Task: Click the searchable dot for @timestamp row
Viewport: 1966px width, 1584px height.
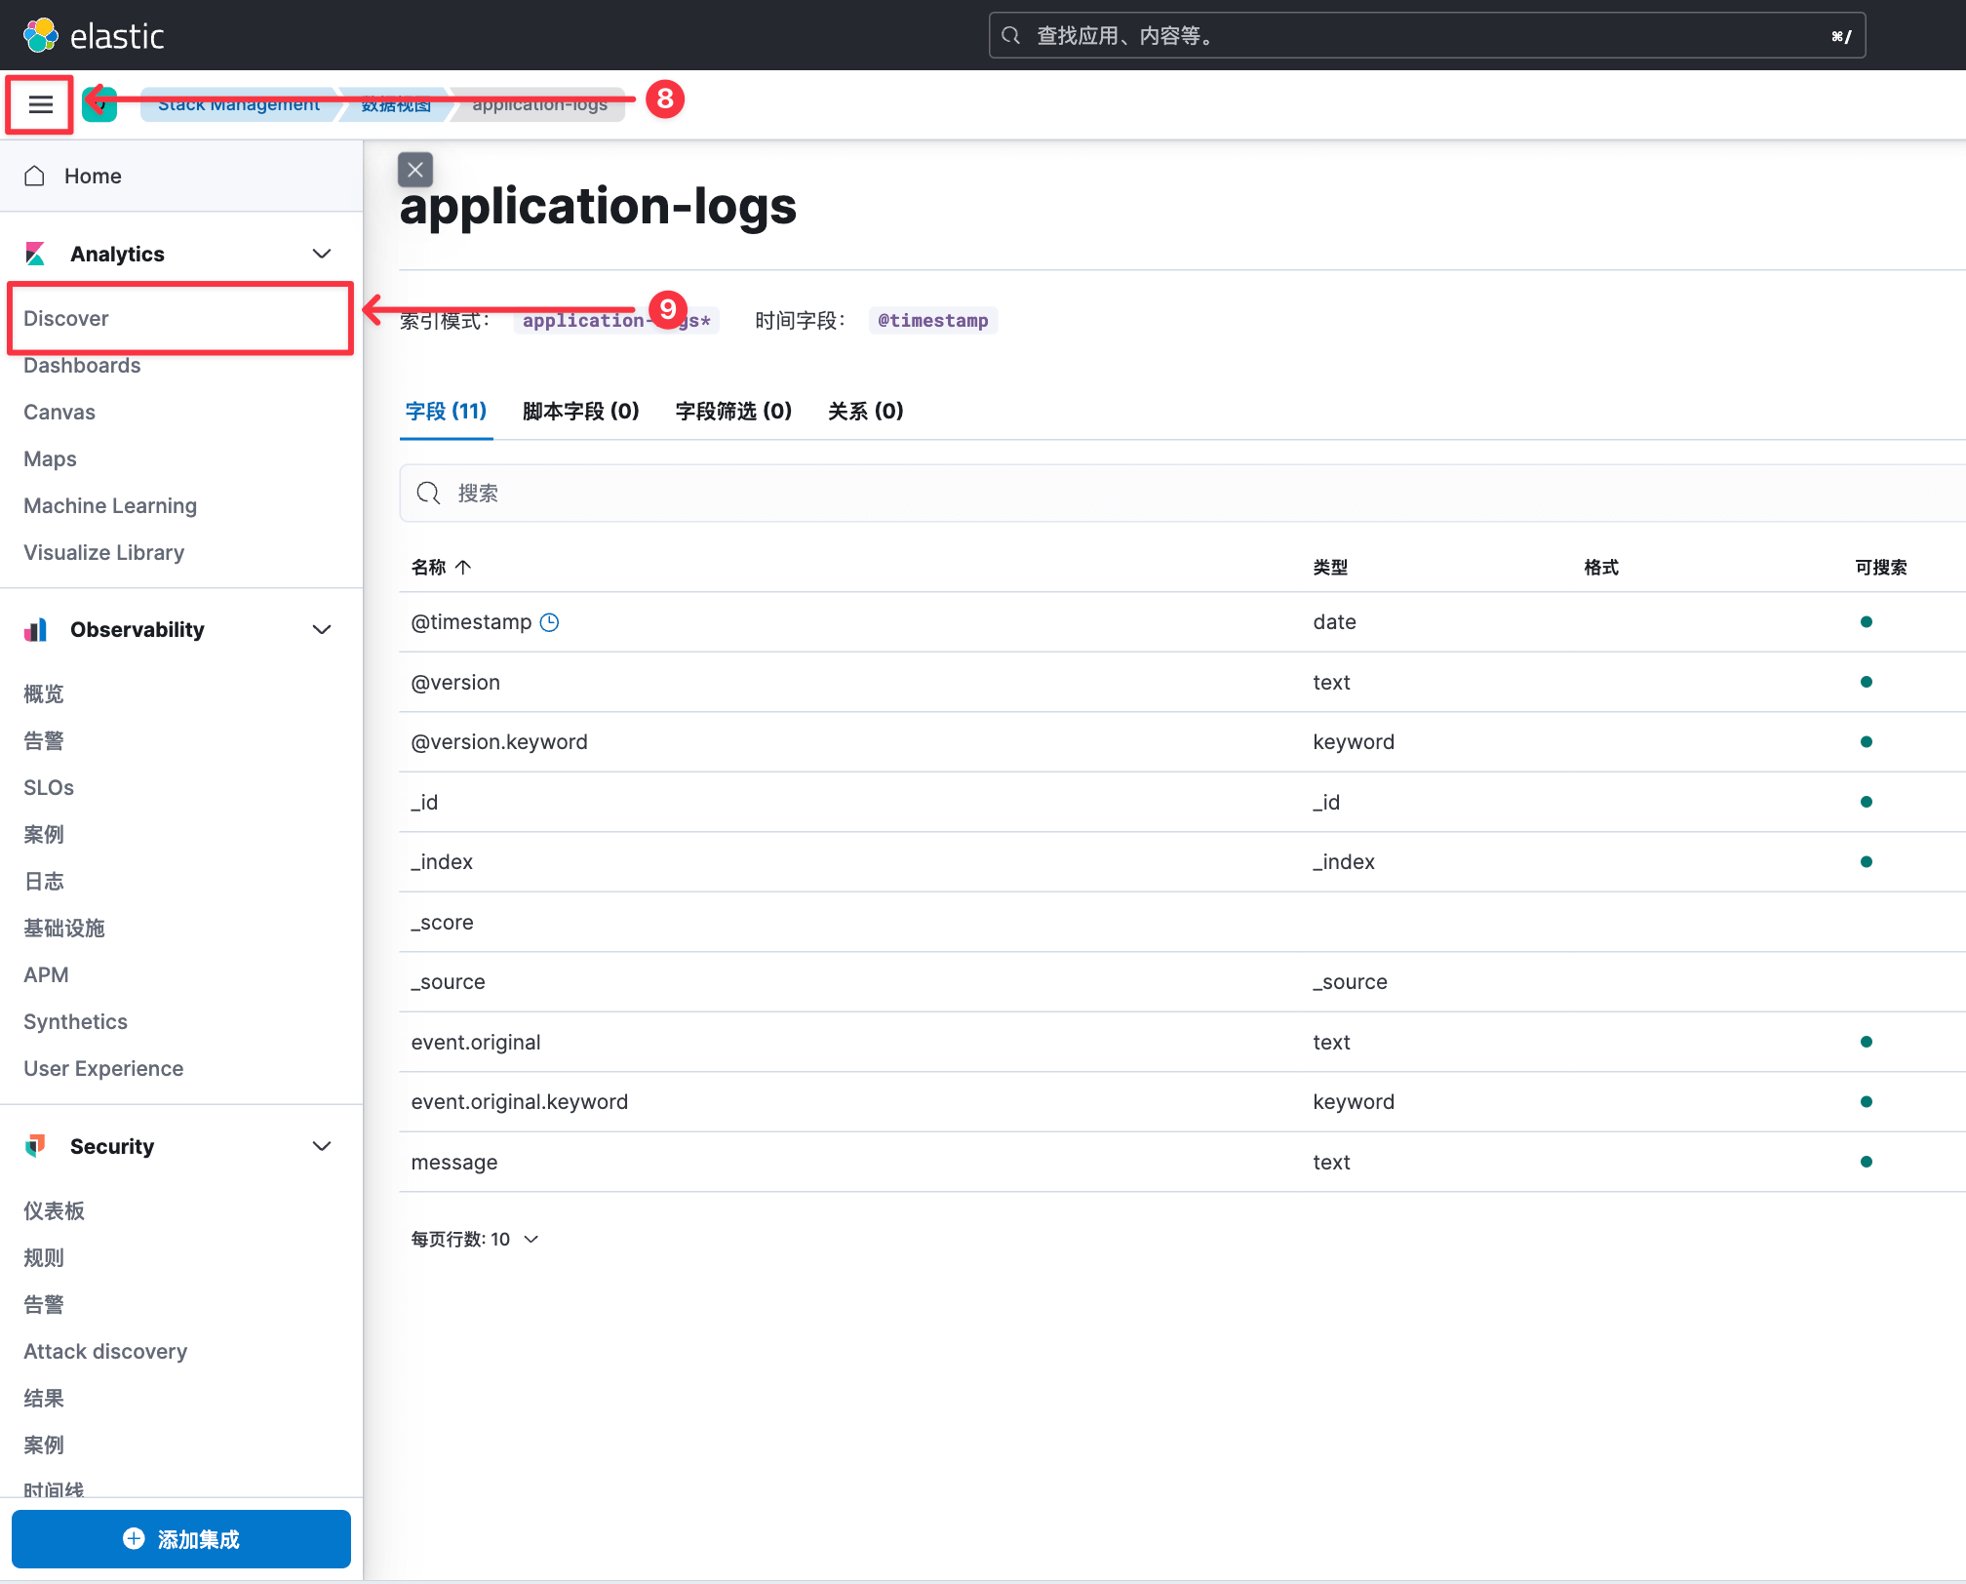Action: pos(1867,622)
